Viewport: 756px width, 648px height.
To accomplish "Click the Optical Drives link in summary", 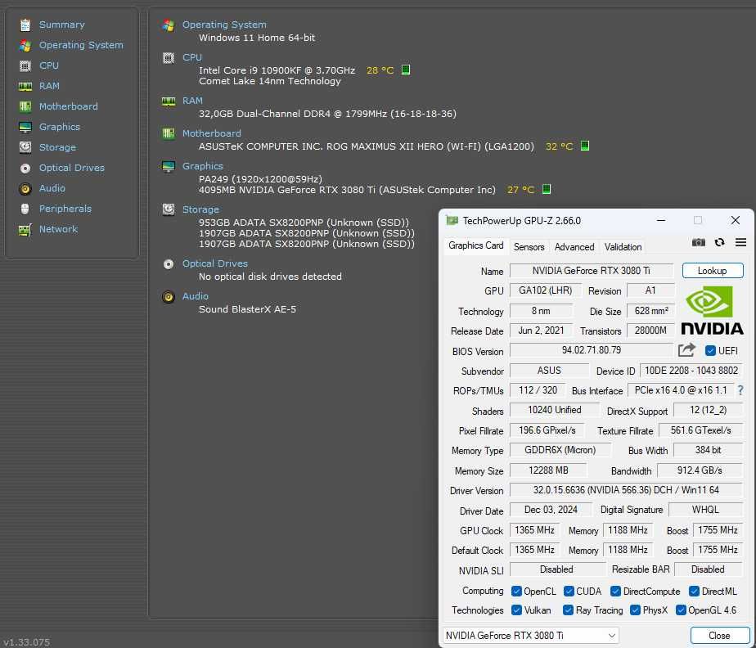I will pyautogui.click(x=215, y=263).
